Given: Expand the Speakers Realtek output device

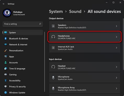Looking at the screenshot, I should (84, 26).
